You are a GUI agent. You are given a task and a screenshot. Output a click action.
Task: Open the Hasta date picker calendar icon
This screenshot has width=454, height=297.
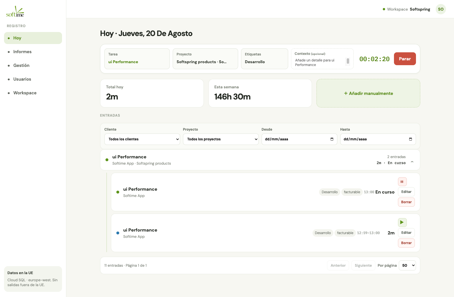(411, 139)
